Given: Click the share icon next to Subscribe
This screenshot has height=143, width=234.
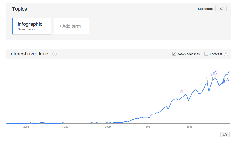Looking at the screenshot, I should click(x=221, y=9).
